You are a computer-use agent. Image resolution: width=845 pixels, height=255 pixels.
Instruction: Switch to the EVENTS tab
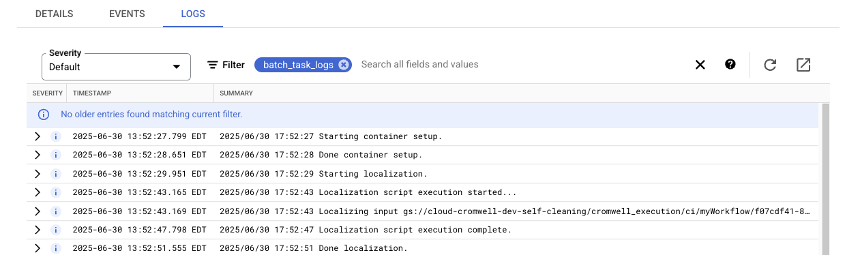pos(127,14)
